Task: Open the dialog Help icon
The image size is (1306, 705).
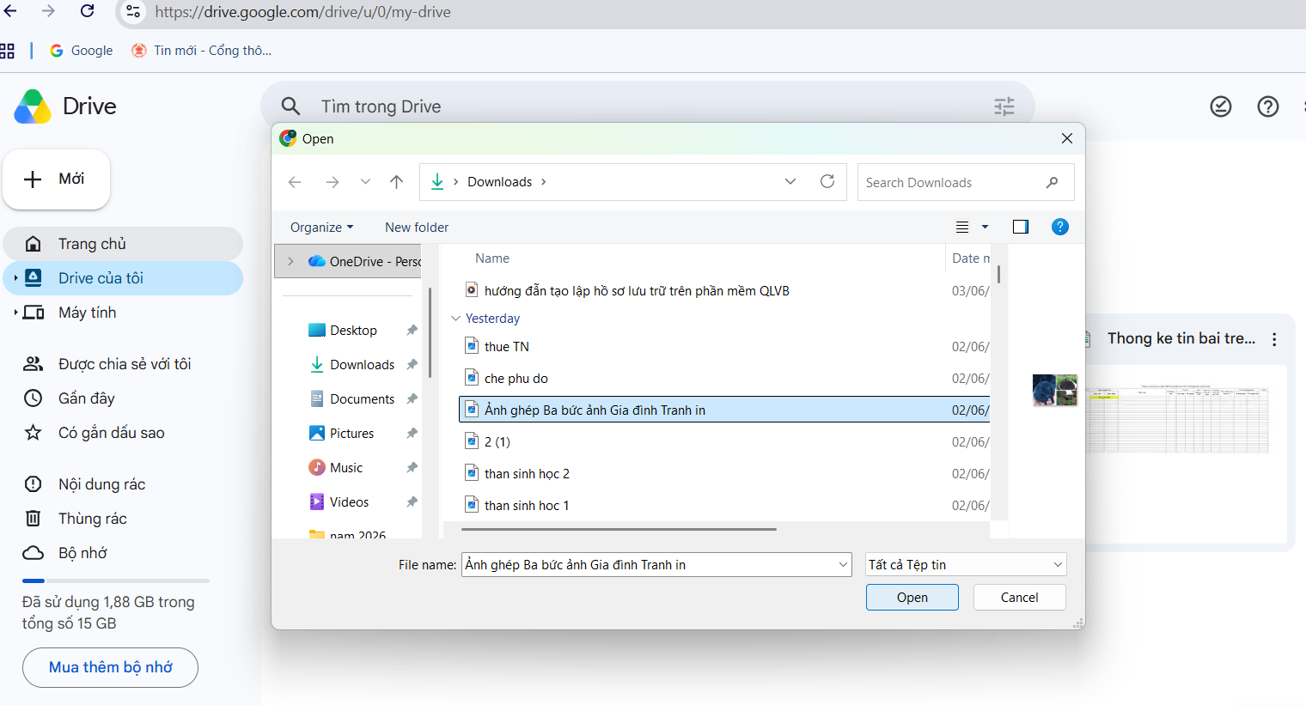Action: coord(1060,227)
